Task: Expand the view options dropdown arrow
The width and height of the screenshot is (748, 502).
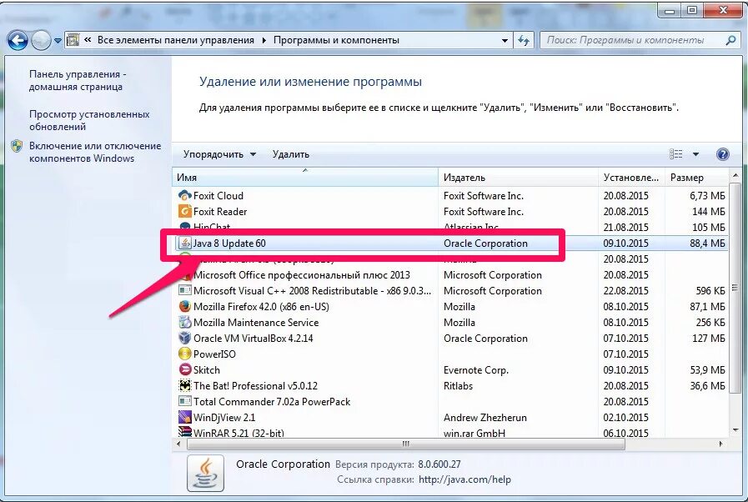Action: (x=695, y=154)
